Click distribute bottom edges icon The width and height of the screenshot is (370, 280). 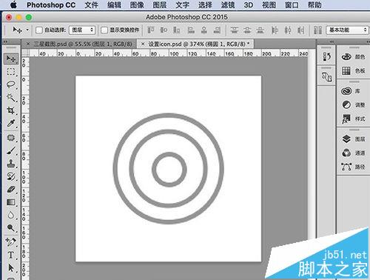click(260, 30)
